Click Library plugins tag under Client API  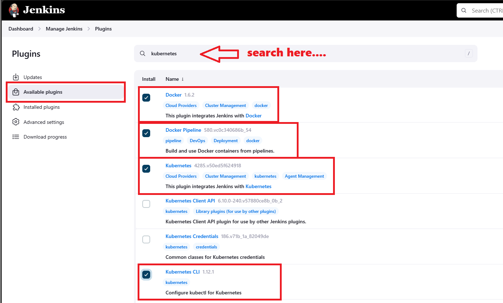click(236, 211)
